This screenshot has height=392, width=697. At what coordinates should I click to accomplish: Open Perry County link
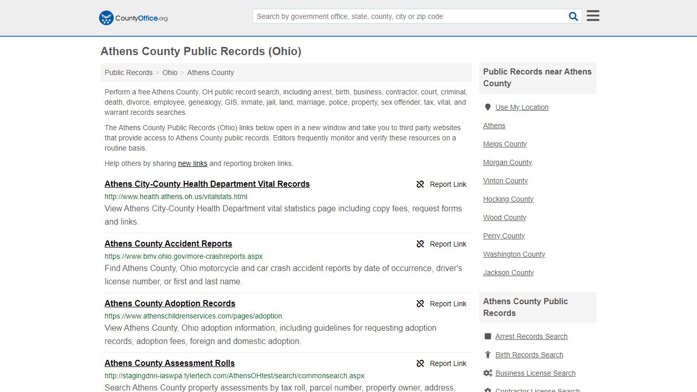pyautogui.click(x=504, y=236)
